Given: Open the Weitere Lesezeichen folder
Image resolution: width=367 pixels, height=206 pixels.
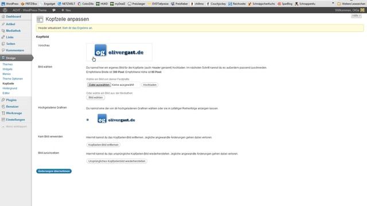Looking at the screenshot, I should tap(351, 4).
